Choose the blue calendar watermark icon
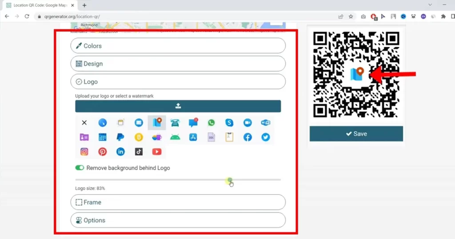Screen dimensions: 455x239 tap(103, 137)
